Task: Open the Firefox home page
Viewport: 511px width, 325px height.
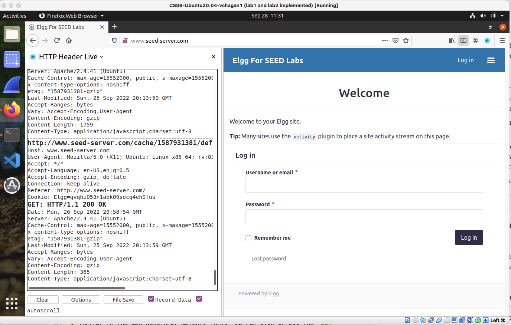Action: 69,40
